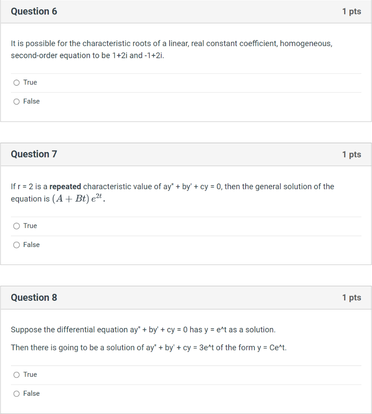Click the Question 8 header
This screenshot has height=414, width=372.
point(34,298)
